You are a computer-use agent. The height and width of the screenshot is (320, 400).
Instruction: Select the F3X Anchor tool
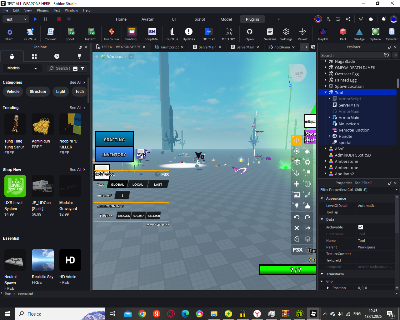297,173
